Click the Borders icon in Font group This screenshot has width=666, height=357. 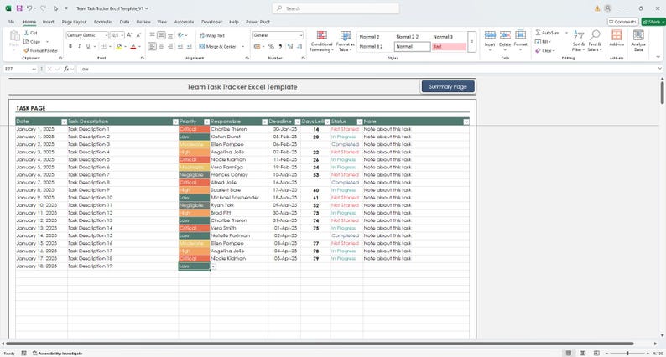[x=103, y=46]
